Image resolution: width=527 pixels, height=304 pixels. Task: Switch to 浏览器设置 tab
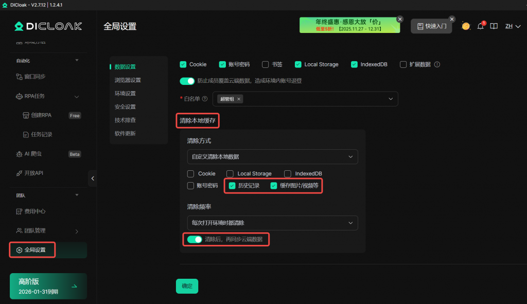(x=128, y=80)
